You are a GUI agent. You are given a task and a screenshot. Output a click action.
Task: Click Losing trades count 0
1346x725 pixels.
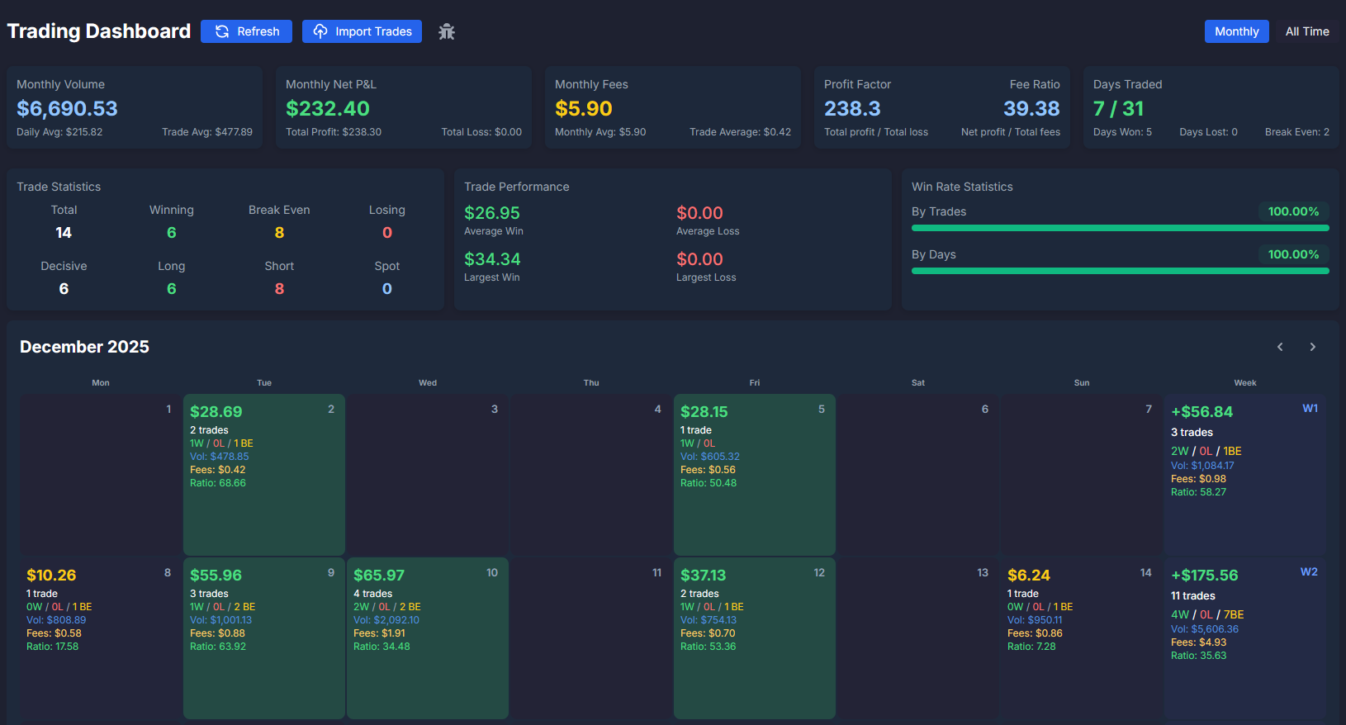point(387,233)
